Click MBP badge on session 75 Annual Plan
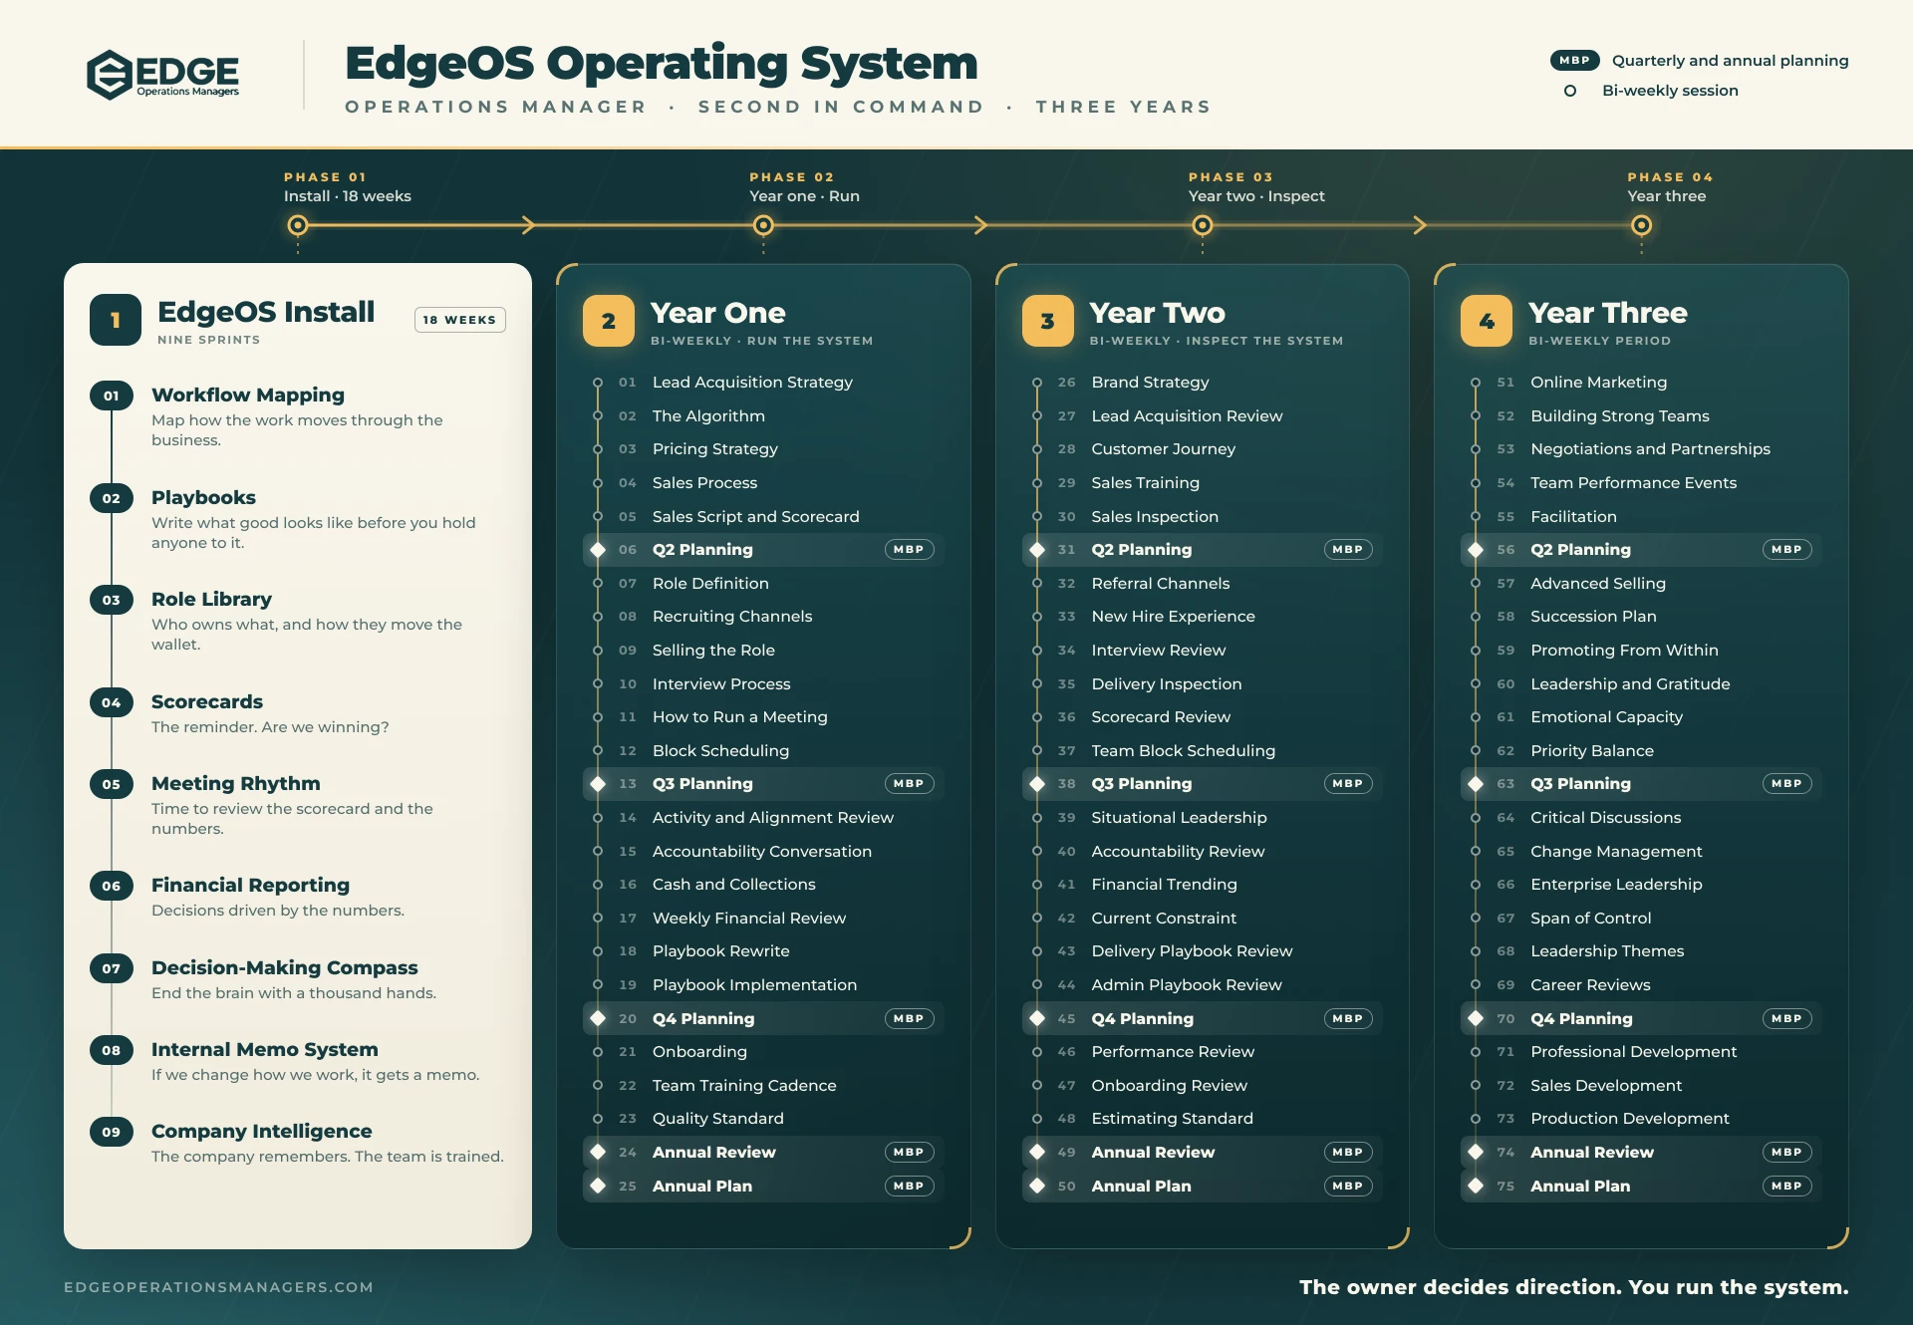Viewport: 1913px width, 1325px height. point(1786,1187)
